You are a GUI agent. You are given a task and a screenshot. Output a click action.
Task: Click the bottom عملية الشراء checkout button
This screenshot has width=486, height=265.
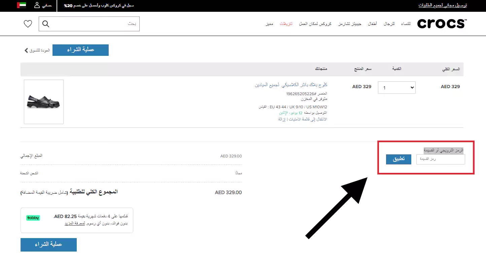point(48,244)
